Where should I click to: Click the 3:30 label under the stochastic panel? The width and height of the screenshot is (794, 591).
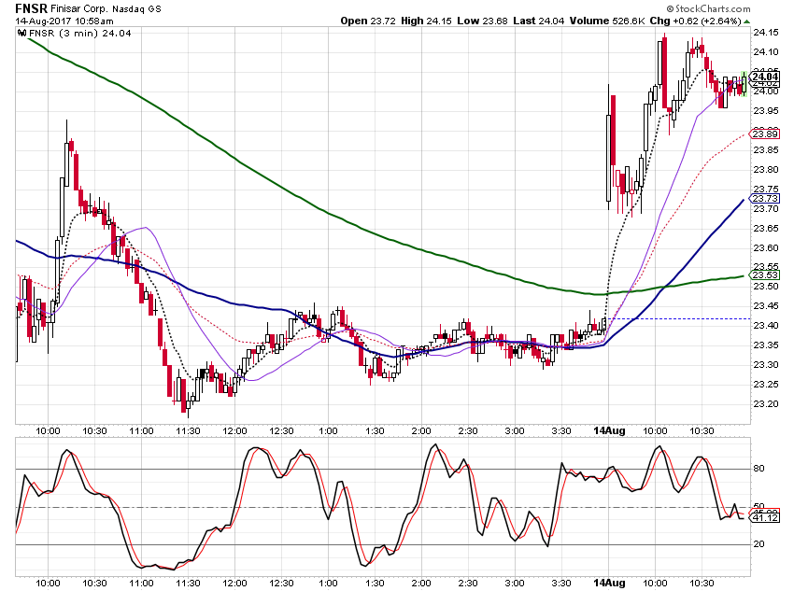point(561,583)
